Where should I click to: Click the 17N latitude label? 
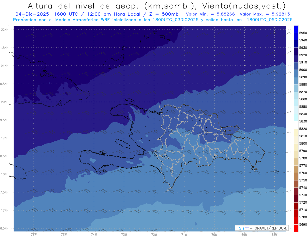click(x=4, y=210)
